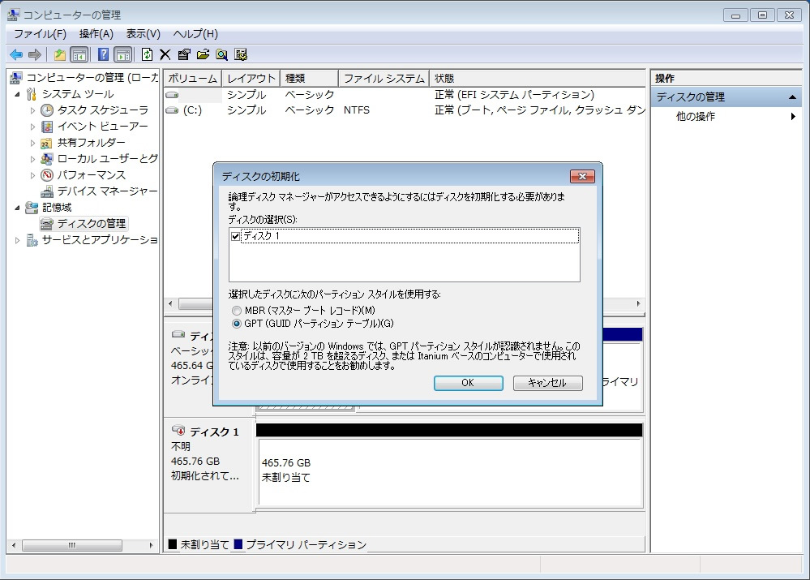Select Performance (パフォーマンス) tree item
The height and width of the screenshot is (580, 810).
point(91,174)
